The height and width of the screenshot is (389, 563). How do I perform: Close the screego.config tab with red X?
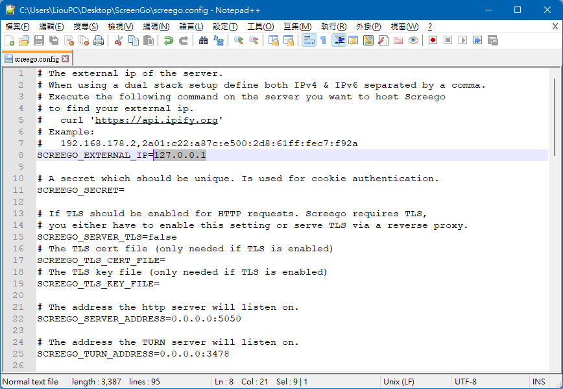click(x=66, y=58)
